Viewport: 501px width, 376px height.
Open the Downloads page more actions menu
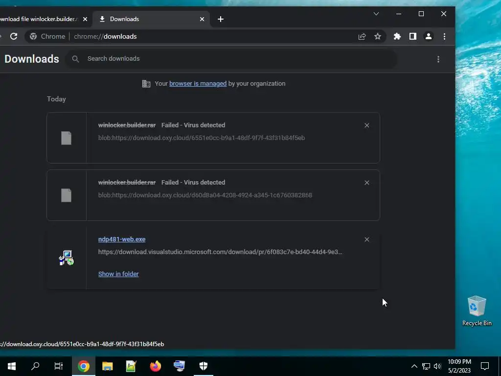(438, 59)
